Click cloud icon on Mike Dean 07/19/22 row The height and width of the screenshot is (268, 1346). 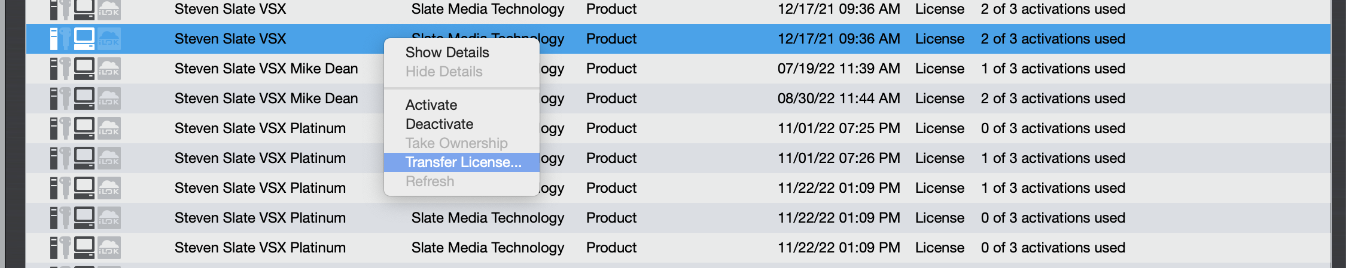(109, 69)
